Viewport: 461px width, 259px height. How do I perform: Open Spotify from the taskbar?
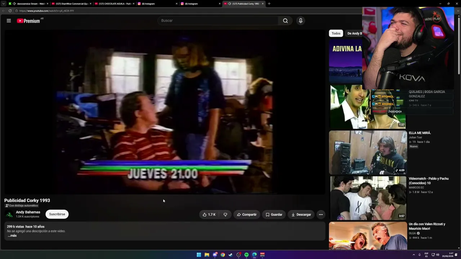click(246, 255)
